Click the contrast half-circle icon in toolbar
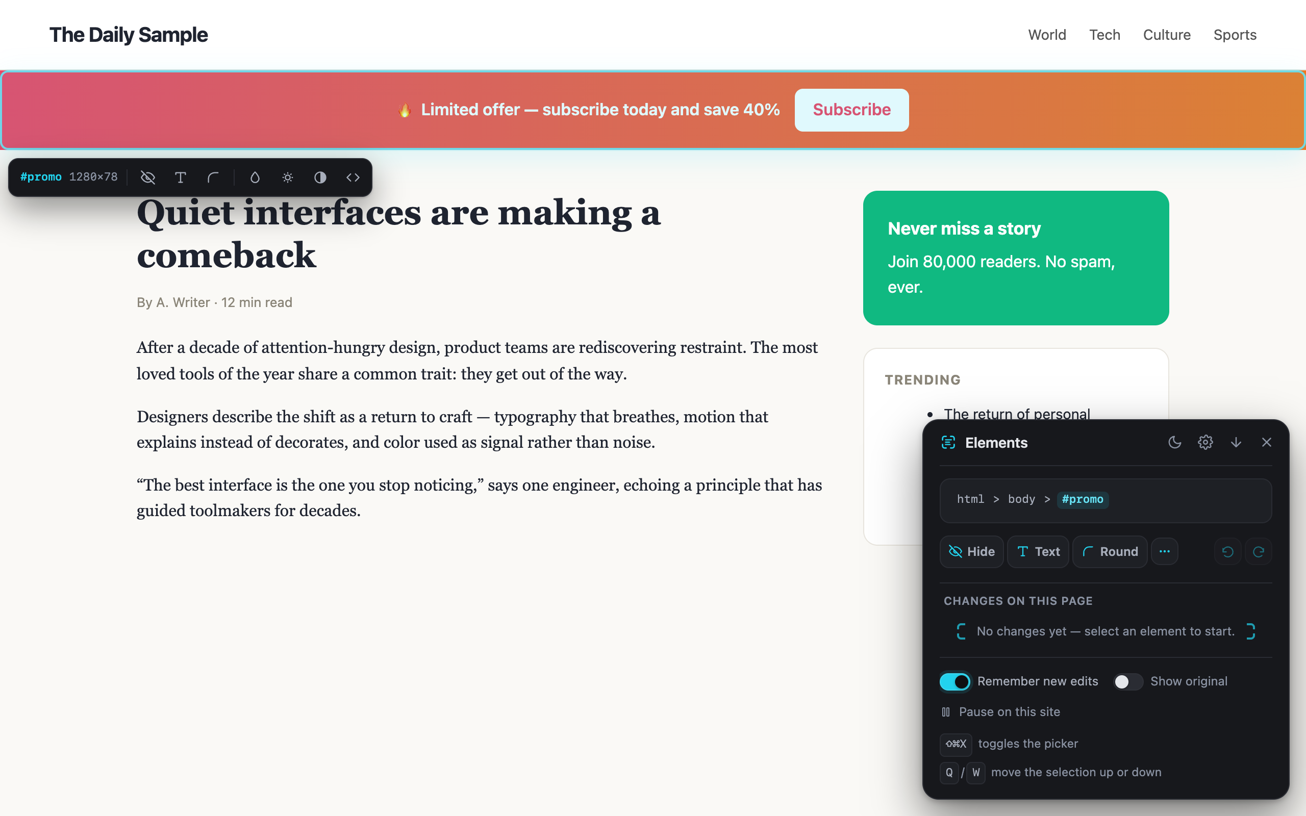 click(x=320, y=177)
